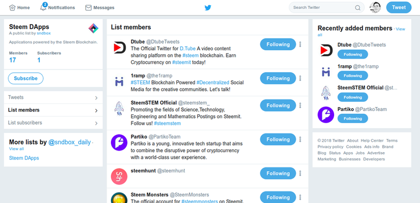Image resolution: width=420 pixels, height=203 pixels.
Task: Open the Messages envelope icon
Action: click(89, 8)
